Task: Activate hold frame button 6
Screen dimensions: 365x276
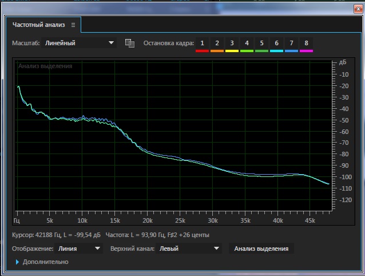Action: coord(276,44)
